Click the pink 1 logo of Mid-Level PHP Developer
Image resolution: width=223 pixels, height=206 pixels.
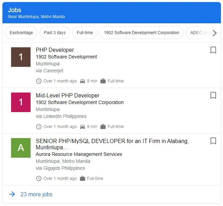(21, 102)
